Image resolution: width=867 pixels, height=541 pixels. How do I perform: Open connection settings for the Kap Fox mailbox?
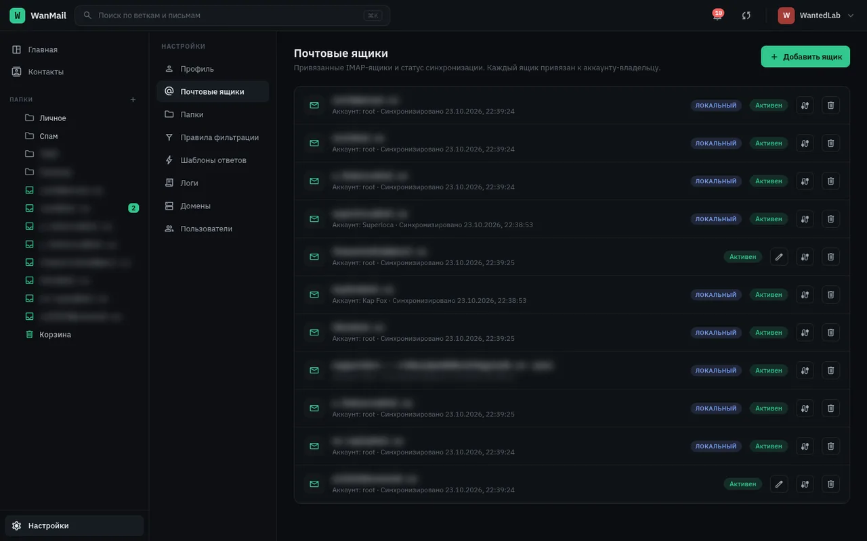tap(805, 294)
